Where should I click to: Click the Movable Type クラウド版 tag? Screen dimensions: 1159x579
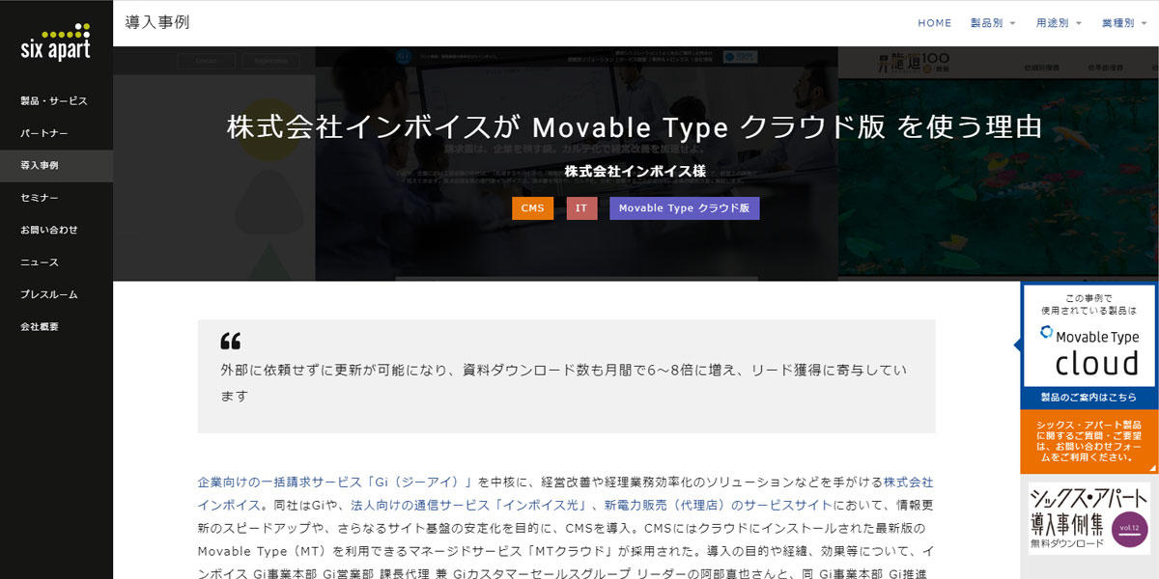tap(685, 208)
